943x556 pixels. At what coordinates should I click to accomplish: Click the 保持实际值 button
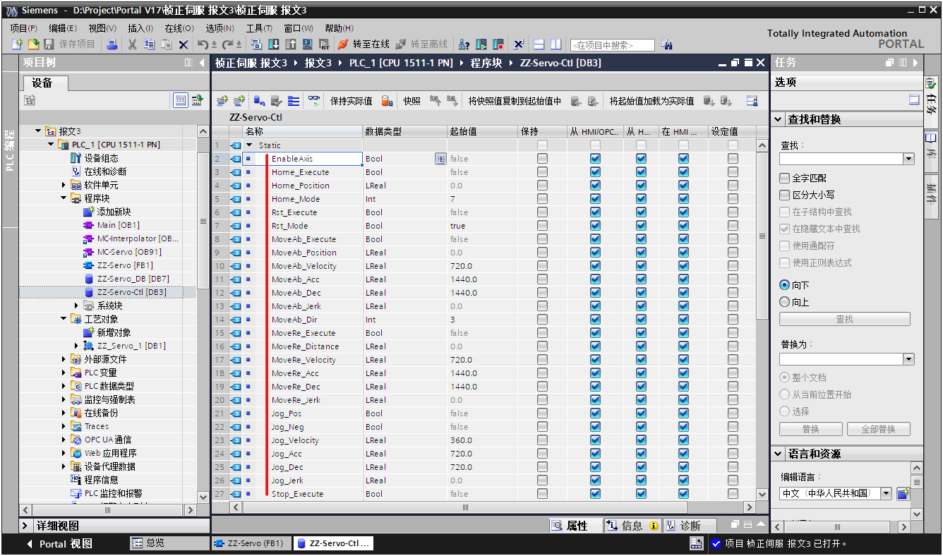click(352, 101)
